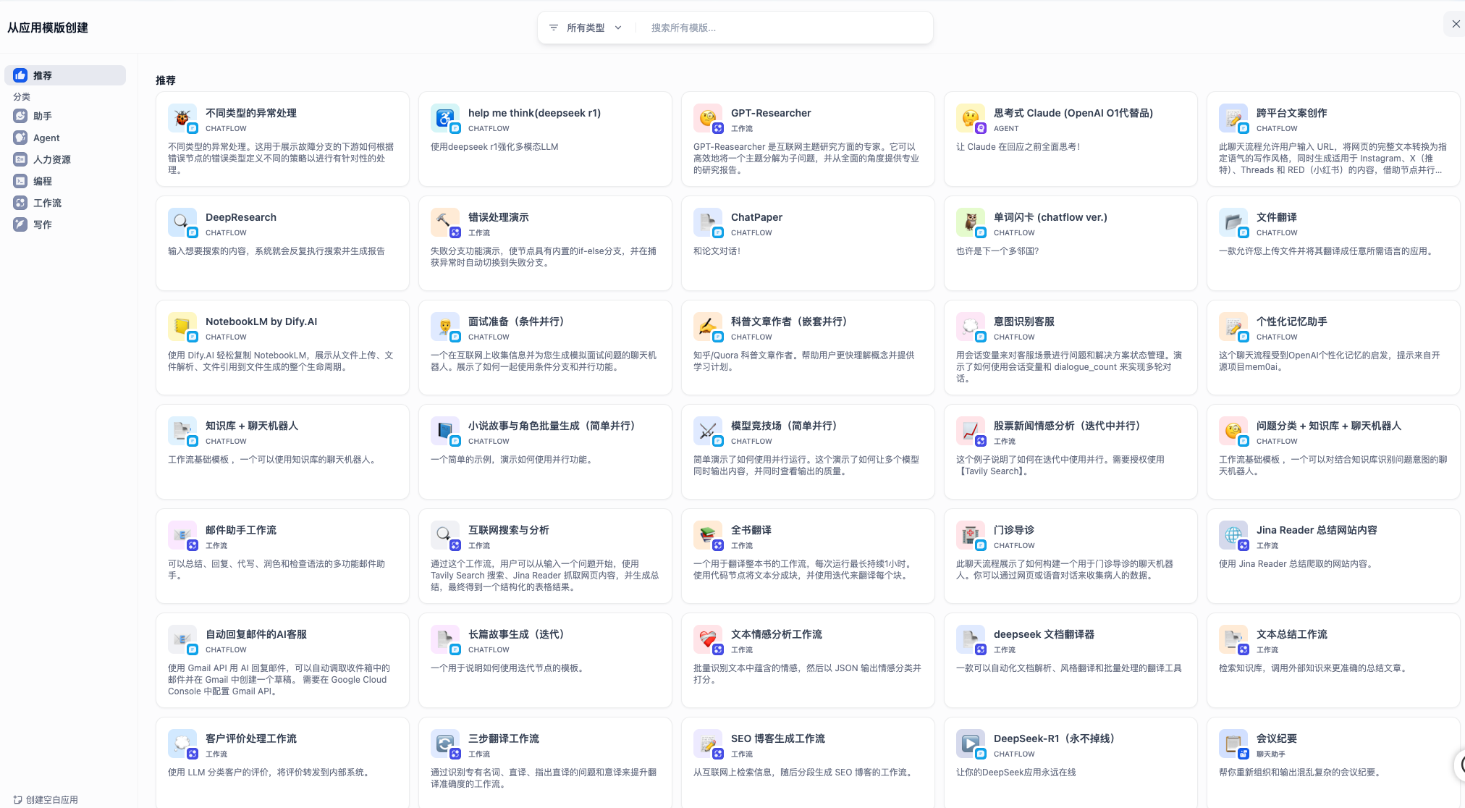Click the 搜索所有模版 search field
This screenshot has height=808, width=1465.
pyautogui.click(x=782, y=28)
